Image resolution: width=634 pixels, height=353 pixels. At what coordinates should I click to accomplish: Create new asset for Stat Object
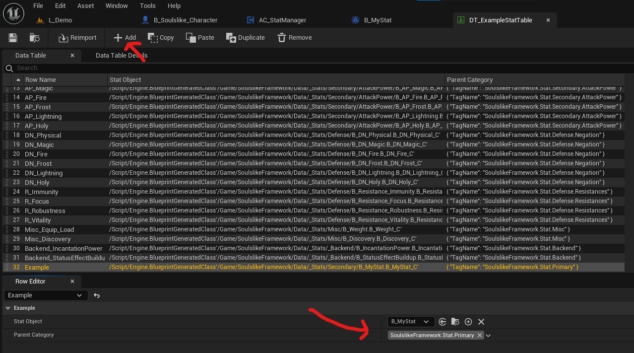click(x=468, y=322)
